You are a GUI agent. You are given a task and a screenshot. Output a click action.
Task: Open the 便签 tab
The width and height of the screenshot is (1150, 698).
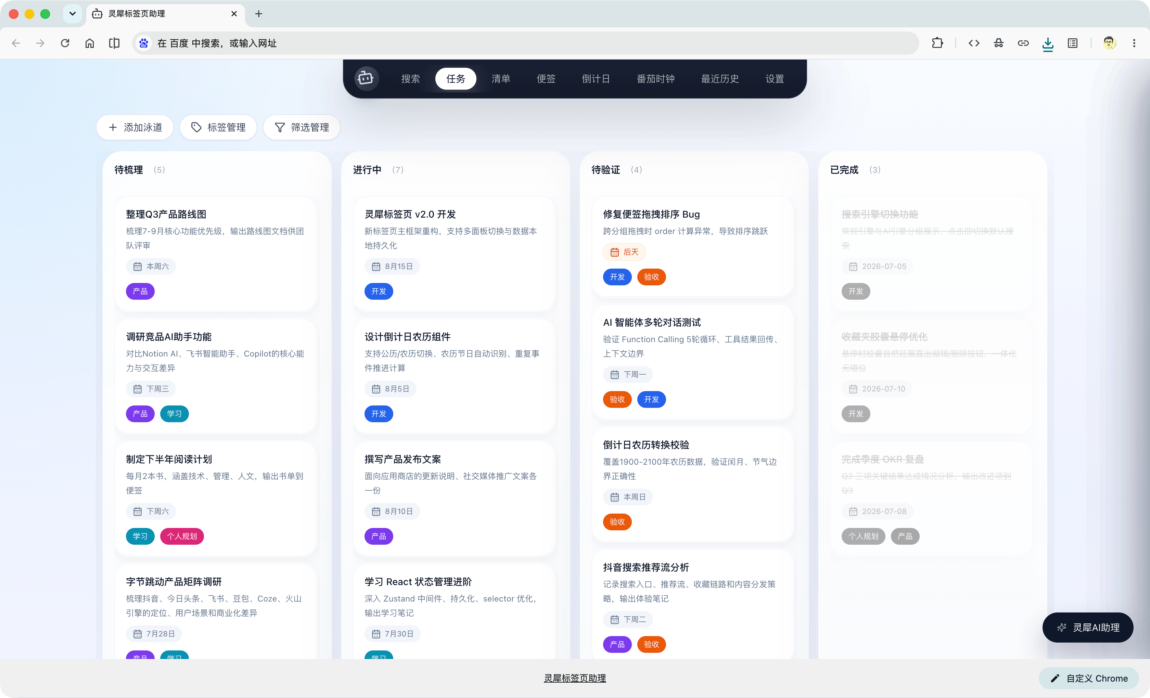[546, 79]
